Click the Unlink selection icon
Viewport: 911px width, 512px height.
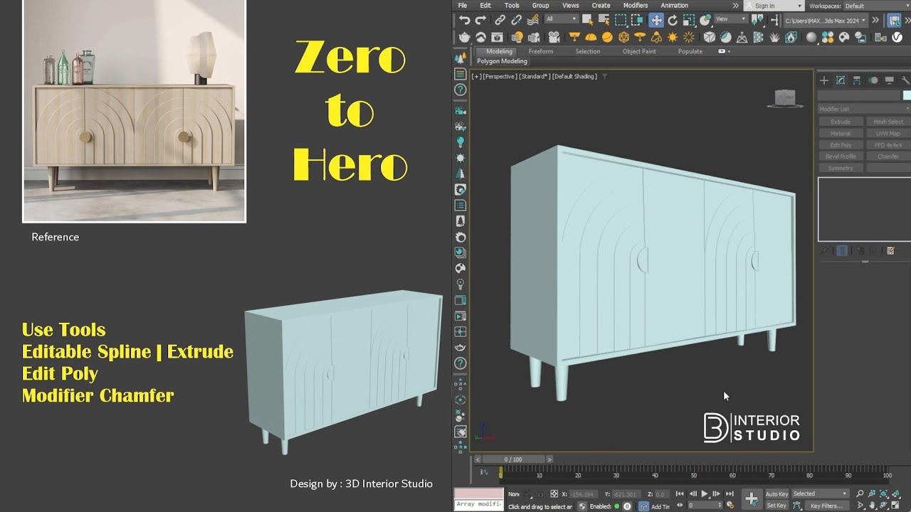(517, 20)
